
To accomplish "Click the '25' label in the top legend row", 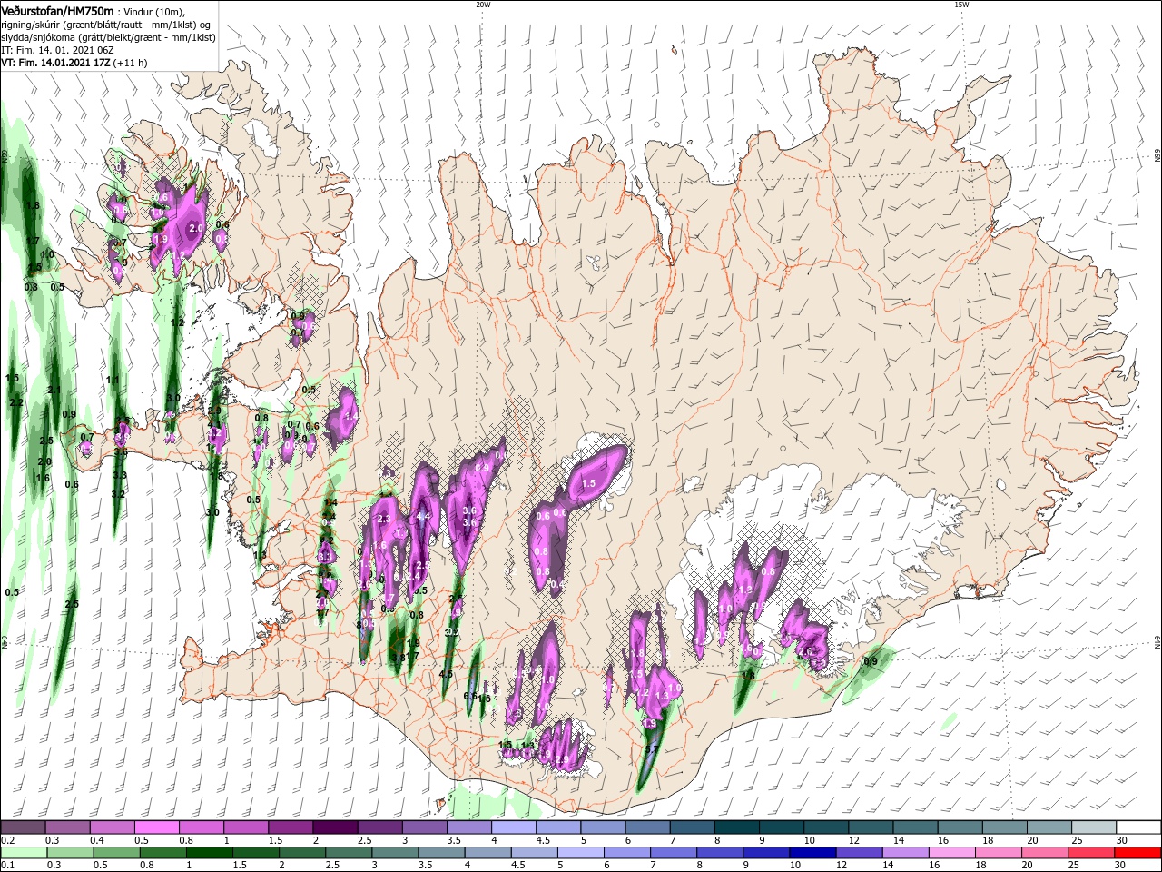I will pyautogui.click(x=1076, y=840).
